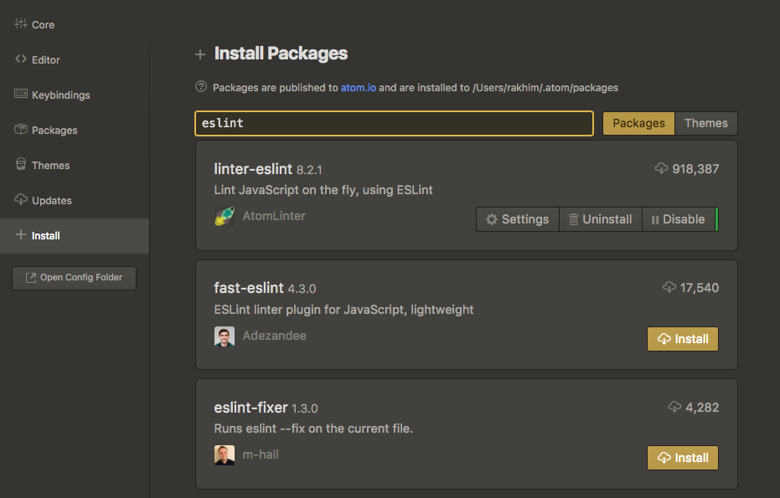Open the atom.io link
The height and width of the screenshot is (498, 780).
pyautogui.click(x=359, y=87)
